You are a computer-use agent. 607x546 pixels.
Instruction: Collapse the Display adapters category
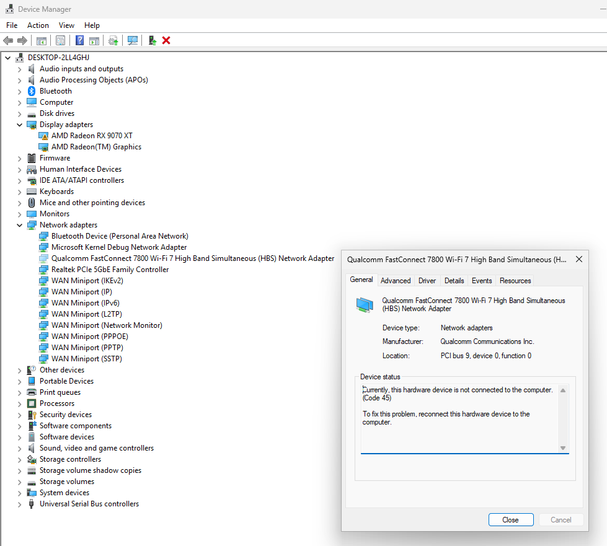coord(19,125)
